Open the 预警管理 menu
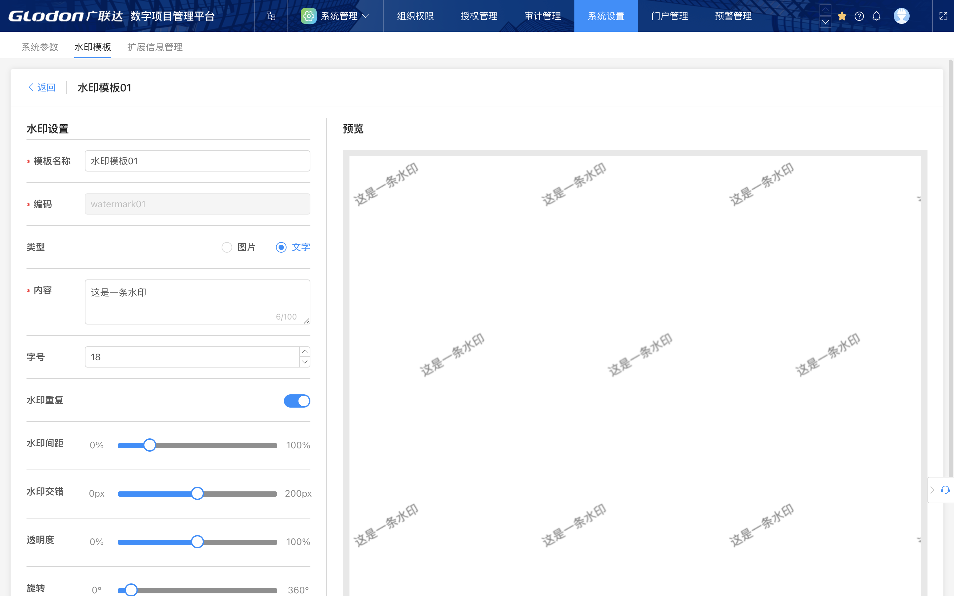 click(733, 16)
